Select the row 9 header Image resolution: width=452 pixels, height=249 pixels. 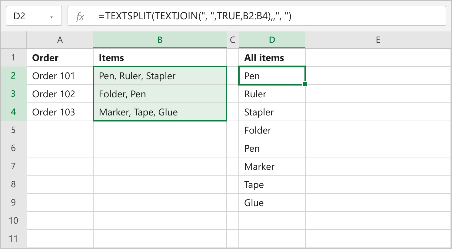[13, 202]
